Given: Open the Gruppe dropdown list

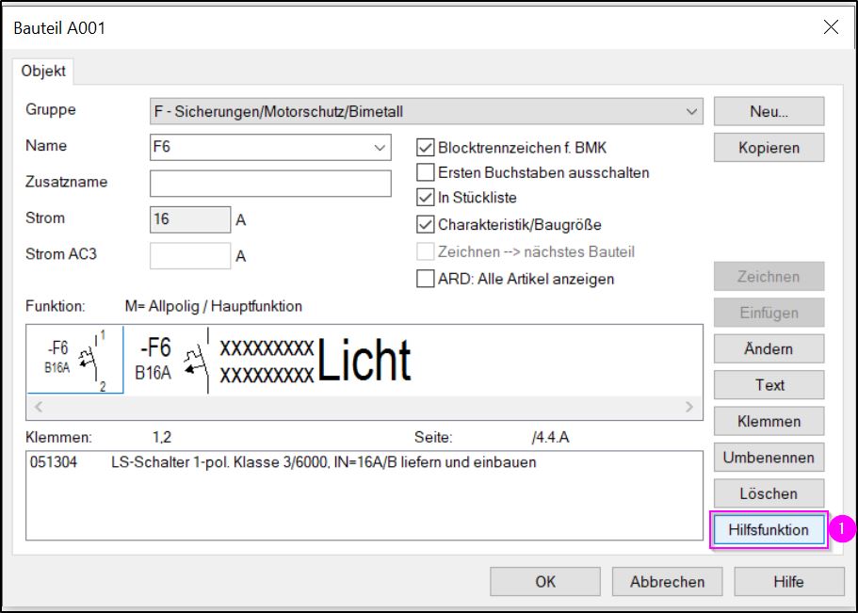Looking at the screenshot, I should click(x=427, y=112).
